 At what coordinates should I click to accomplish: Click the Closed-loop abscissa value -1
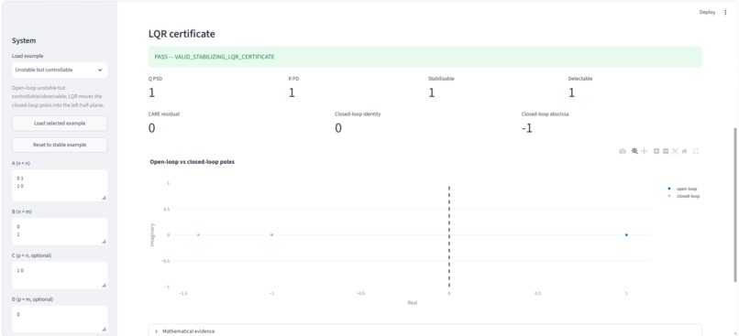(527, 128)
